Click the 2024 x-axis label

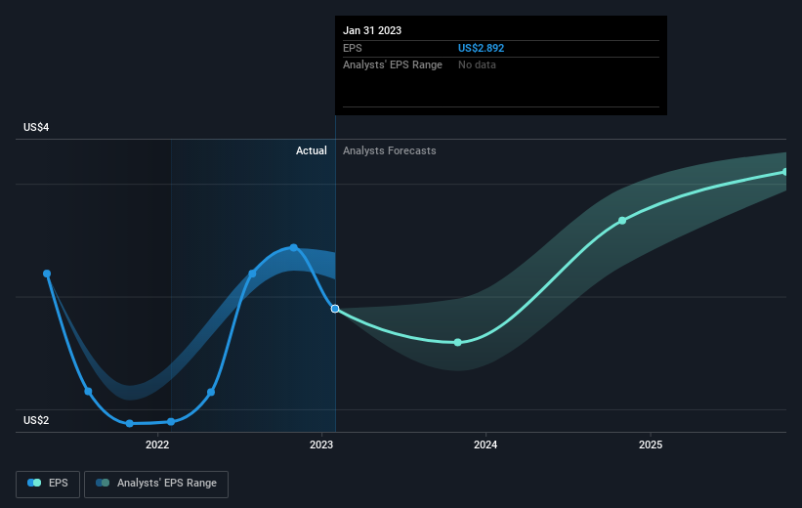(x=485, y=444)
